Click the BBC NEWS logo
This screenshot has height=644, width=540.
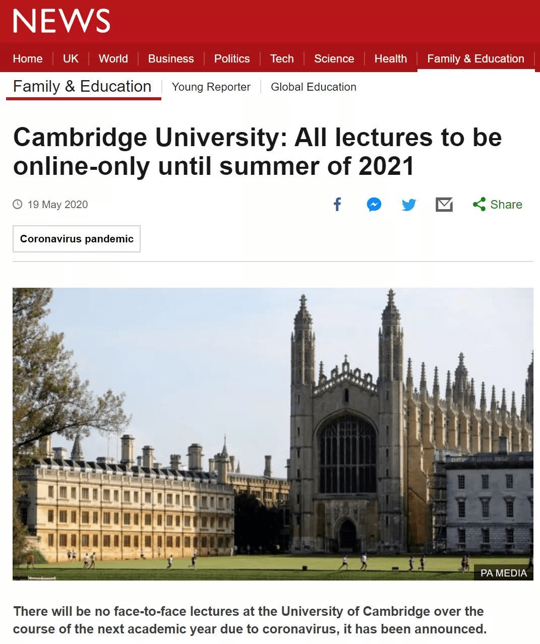(x=62, y=22)
